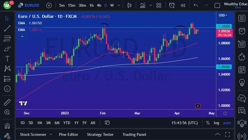The width and height of the screenshot is (248, 140).
Task: Set the date range to YTD
Action: click(67, 123)
